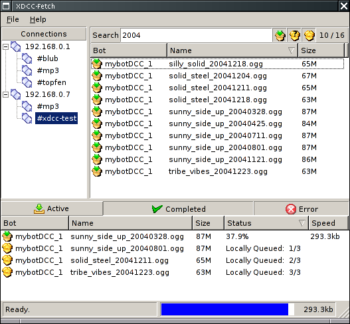This screenshot has height=324, width=350.
Task: Open the Help menu
Action: pos(38,19)
